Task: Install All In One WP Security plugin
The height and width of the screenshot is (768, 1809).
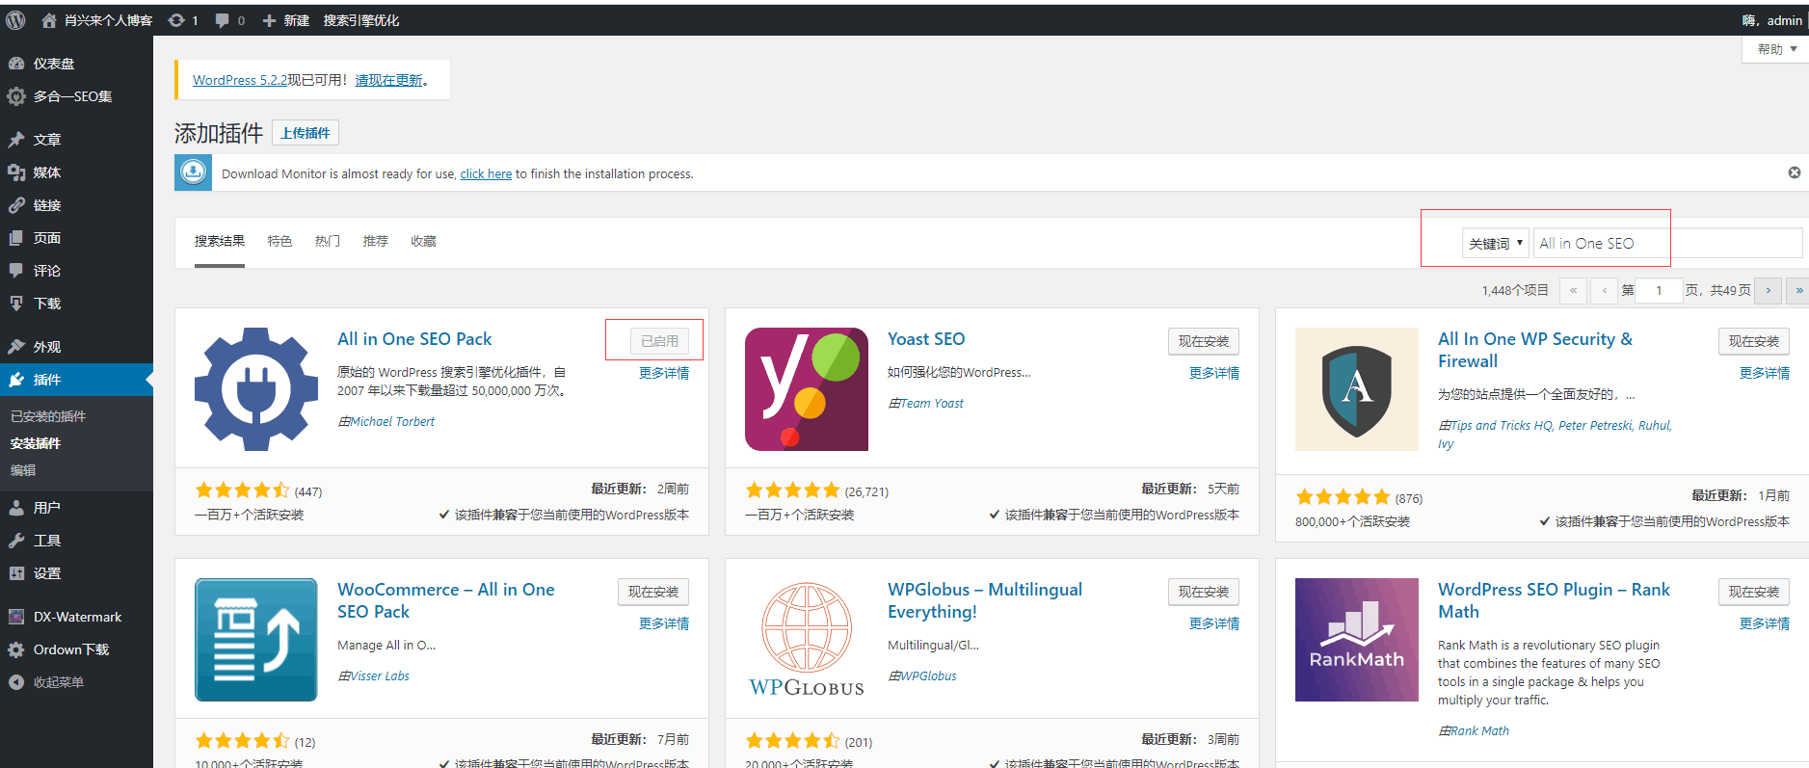Action: pyautogui.click(x=1754, y=341)
